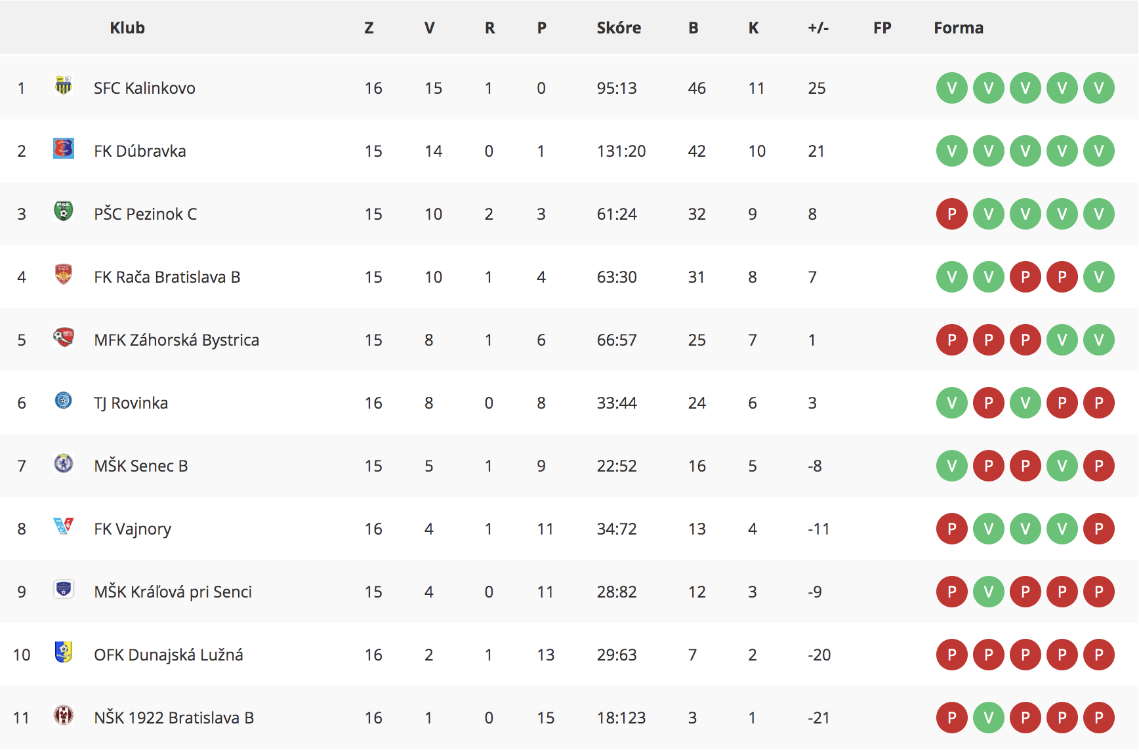
Task: Click PŠC Pezinok C's red P form badge
Action: 952,214
